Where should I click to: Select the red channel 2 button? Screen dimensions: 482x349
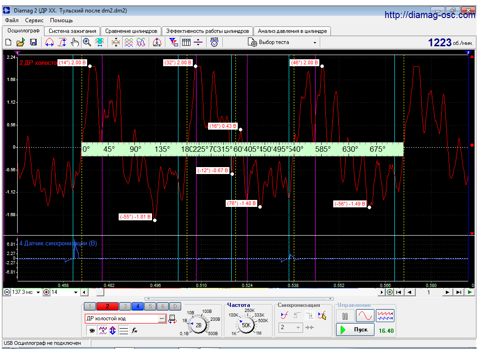[x=107, y=306]
